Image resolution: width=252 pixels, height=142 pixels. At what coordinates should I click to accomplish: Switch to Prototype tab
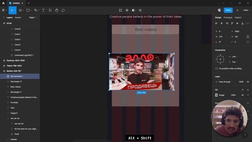pyautogui.click(x=228, y=17)
